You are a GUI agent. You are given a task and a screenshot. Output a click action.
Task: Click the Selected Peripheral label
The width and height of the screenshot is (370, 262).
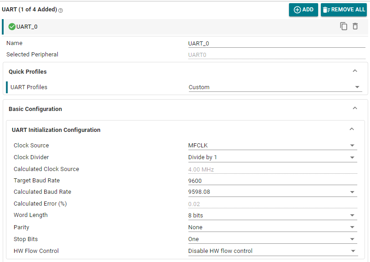32,55
